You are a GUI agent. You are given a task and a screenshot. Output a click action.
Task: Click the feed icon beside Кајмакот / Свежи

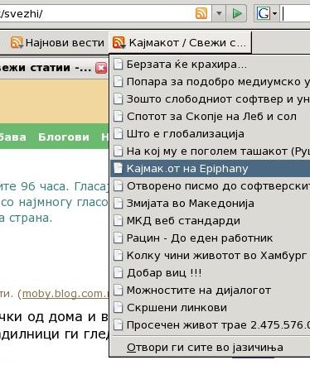tap(119, 43)
